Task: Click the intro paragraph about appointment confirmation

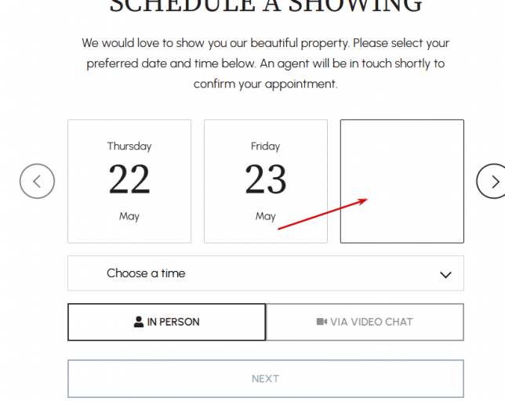Action: pos(265,63)
